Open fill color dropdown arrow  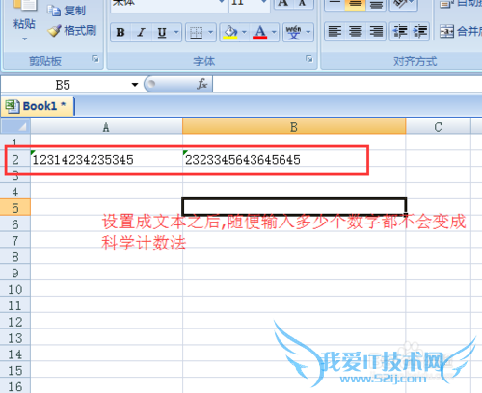(x=244, y=32)
